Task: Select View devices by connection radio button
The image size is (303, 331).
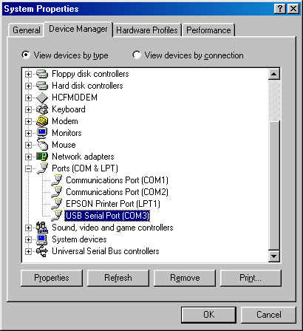Action: (136, 55)
